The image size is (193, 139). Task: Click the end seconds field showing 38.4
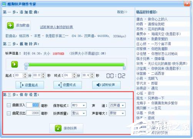click(86, 75)
